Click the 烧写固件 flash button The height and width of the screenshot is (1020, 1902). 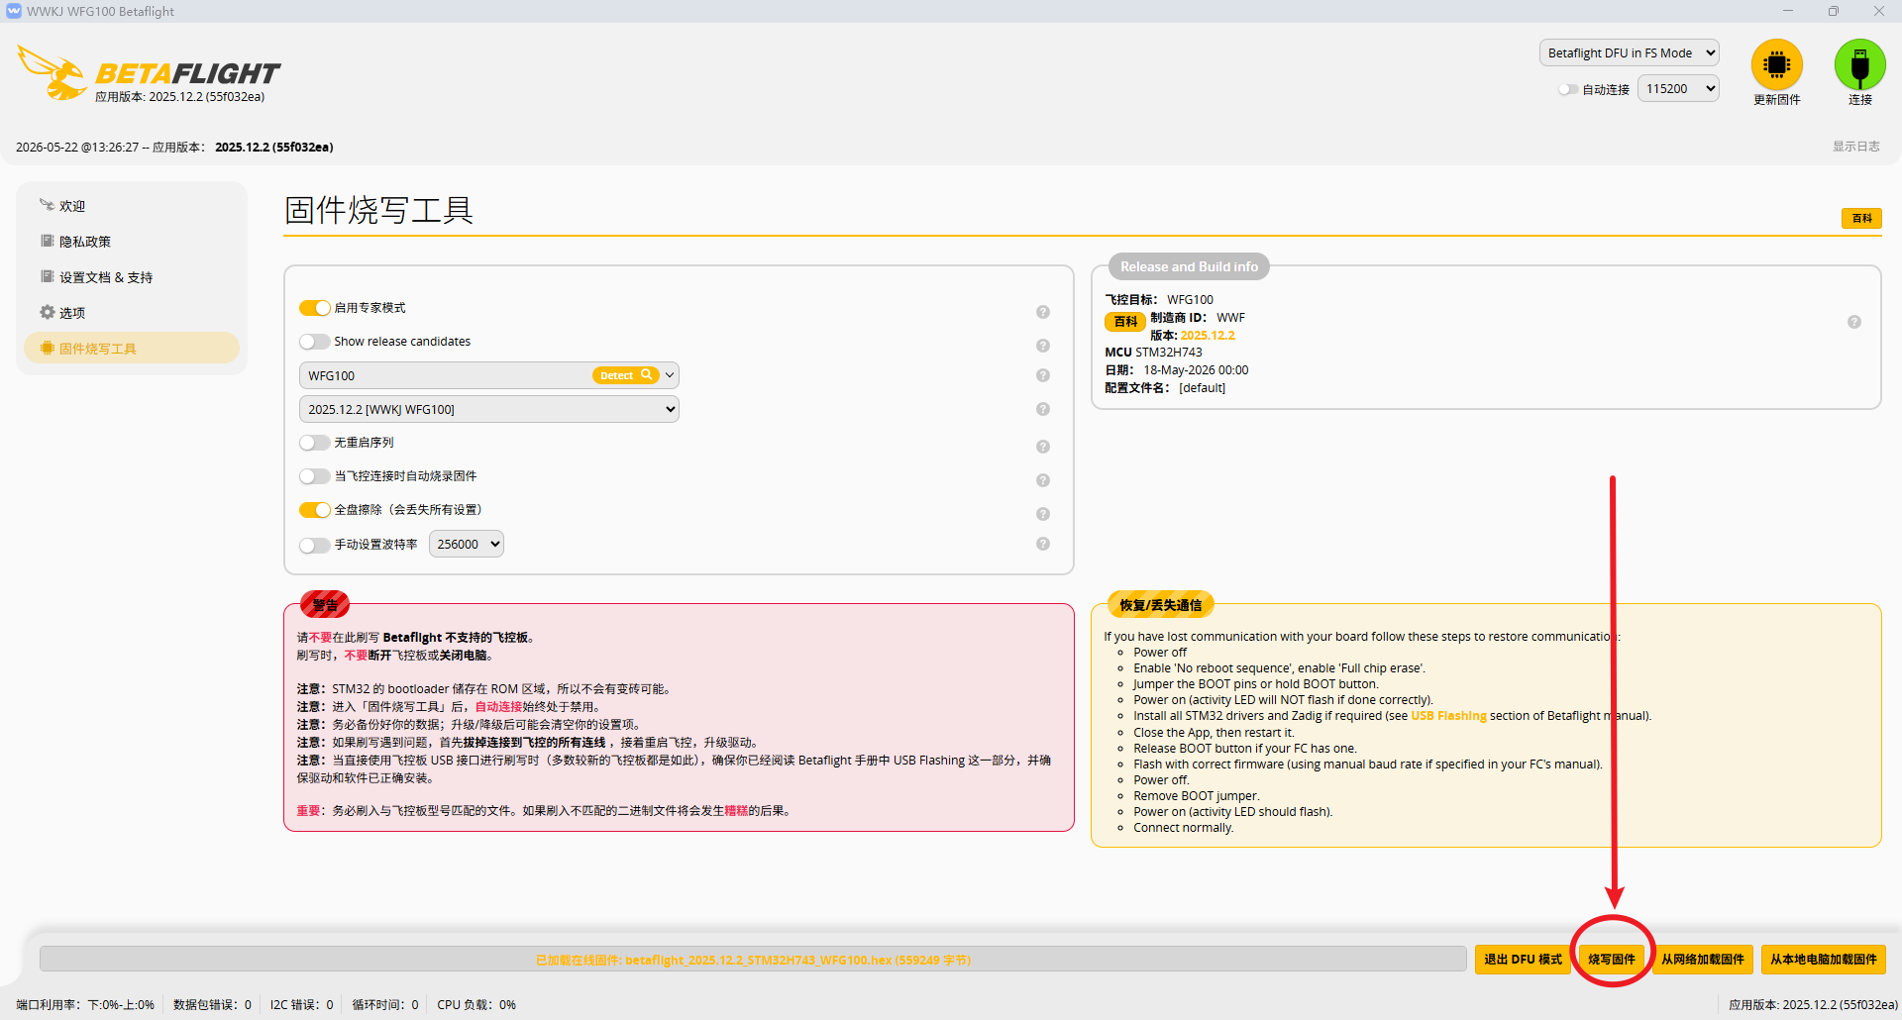(x=1612, y=960)
